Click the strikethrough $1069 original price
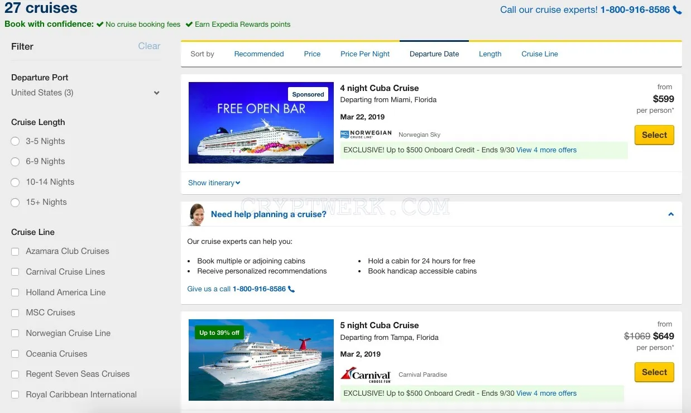This screenshot has height=413, width=691. [x=637, y=337]
